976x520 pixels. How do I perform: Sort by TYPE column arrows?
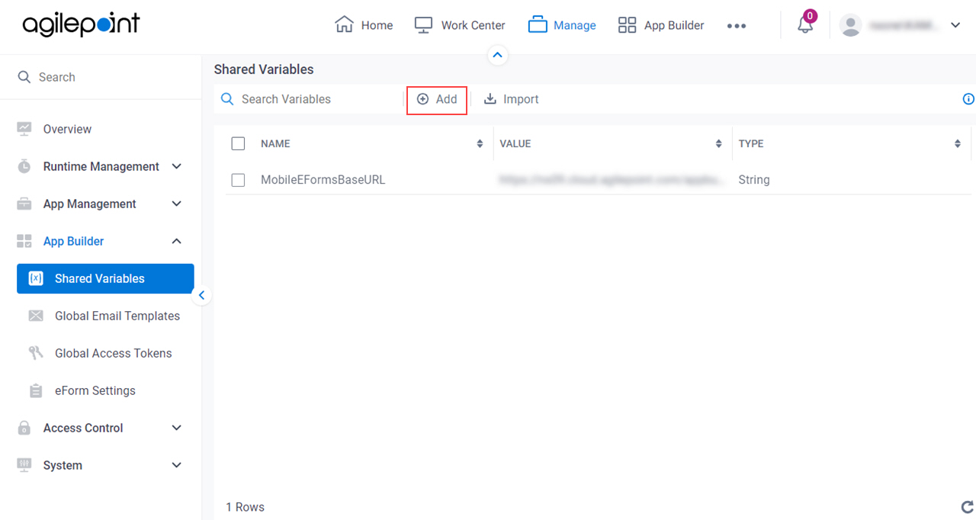pos(957,143)
